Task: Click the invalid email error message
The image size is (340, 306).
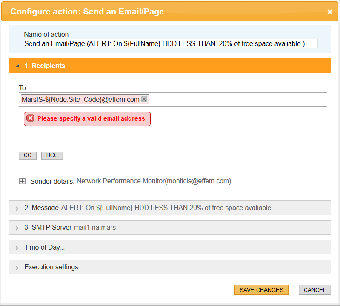Action: click(x=92, y=118)
